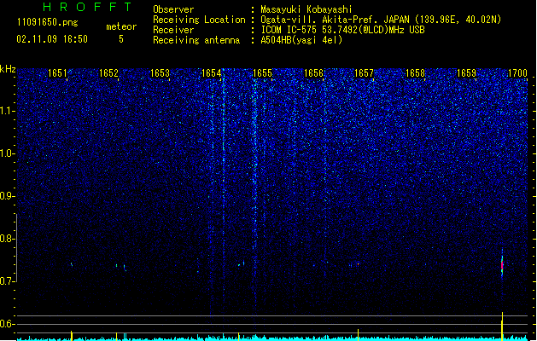Click the green "meteor" label
The width and height of the screenshot is (537, 341).
[121, 26]
